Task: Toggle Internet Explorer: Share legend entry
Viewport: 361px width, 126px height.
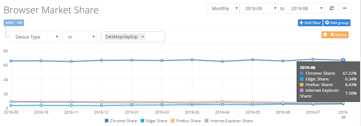Action: pyautogui.click(x=229, y=121)
